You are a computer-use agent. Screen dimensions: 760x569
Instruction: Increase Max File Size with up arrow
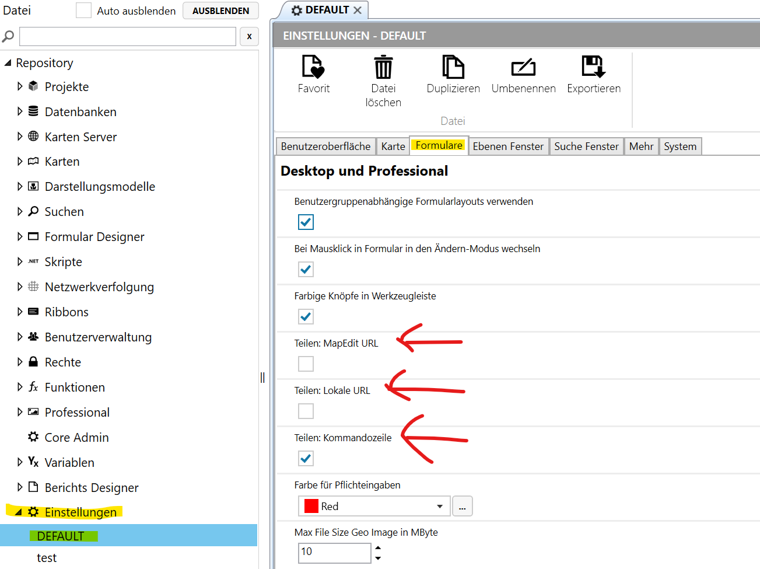[x=378, y=547]
